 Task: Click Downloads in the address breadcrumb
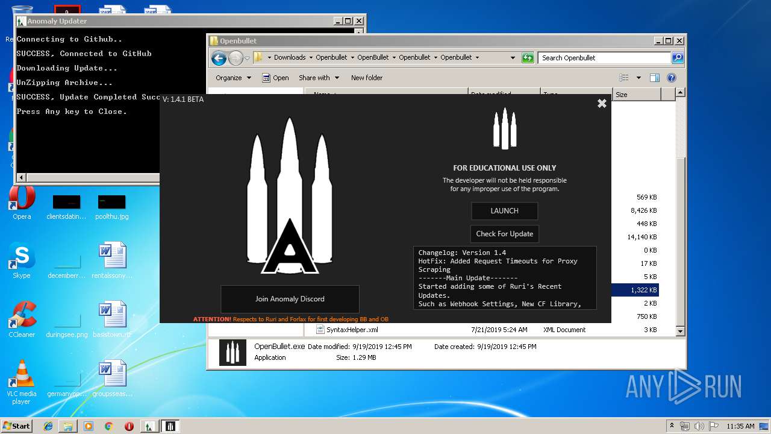(290, 58)
